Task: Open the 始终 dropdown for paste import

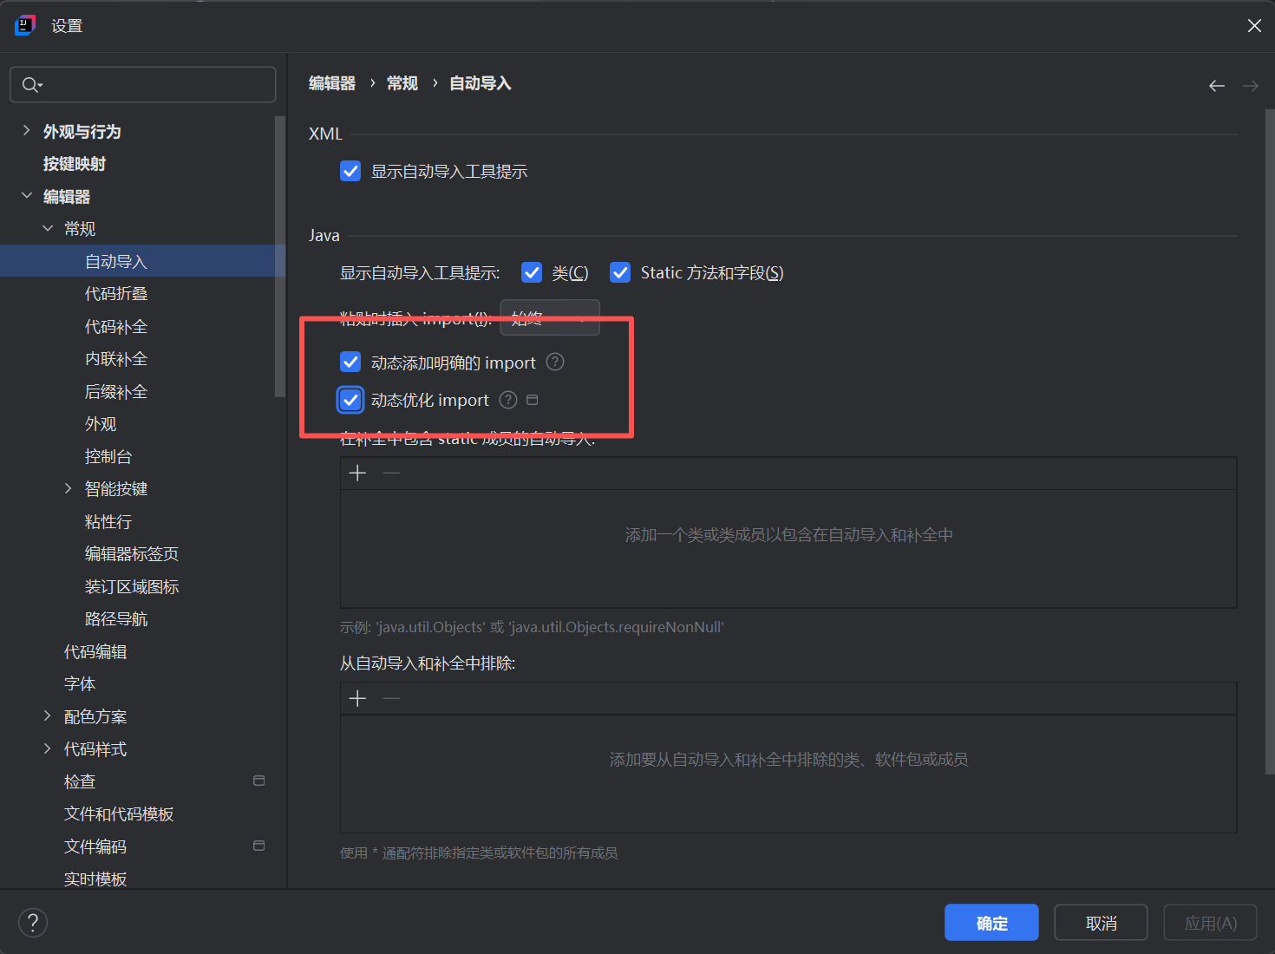Action: tap(550, 318)
